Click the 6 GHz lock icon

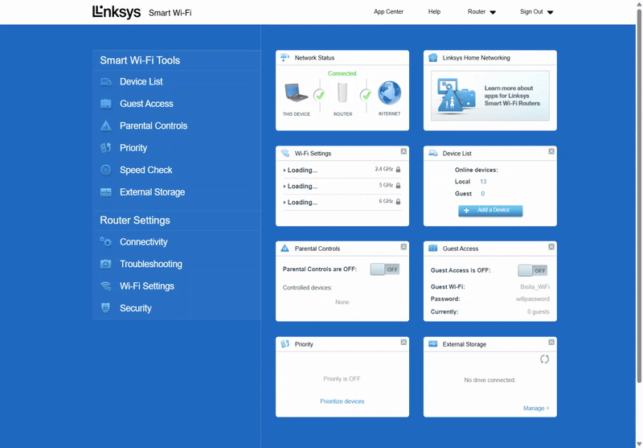[x=398, y=201]
